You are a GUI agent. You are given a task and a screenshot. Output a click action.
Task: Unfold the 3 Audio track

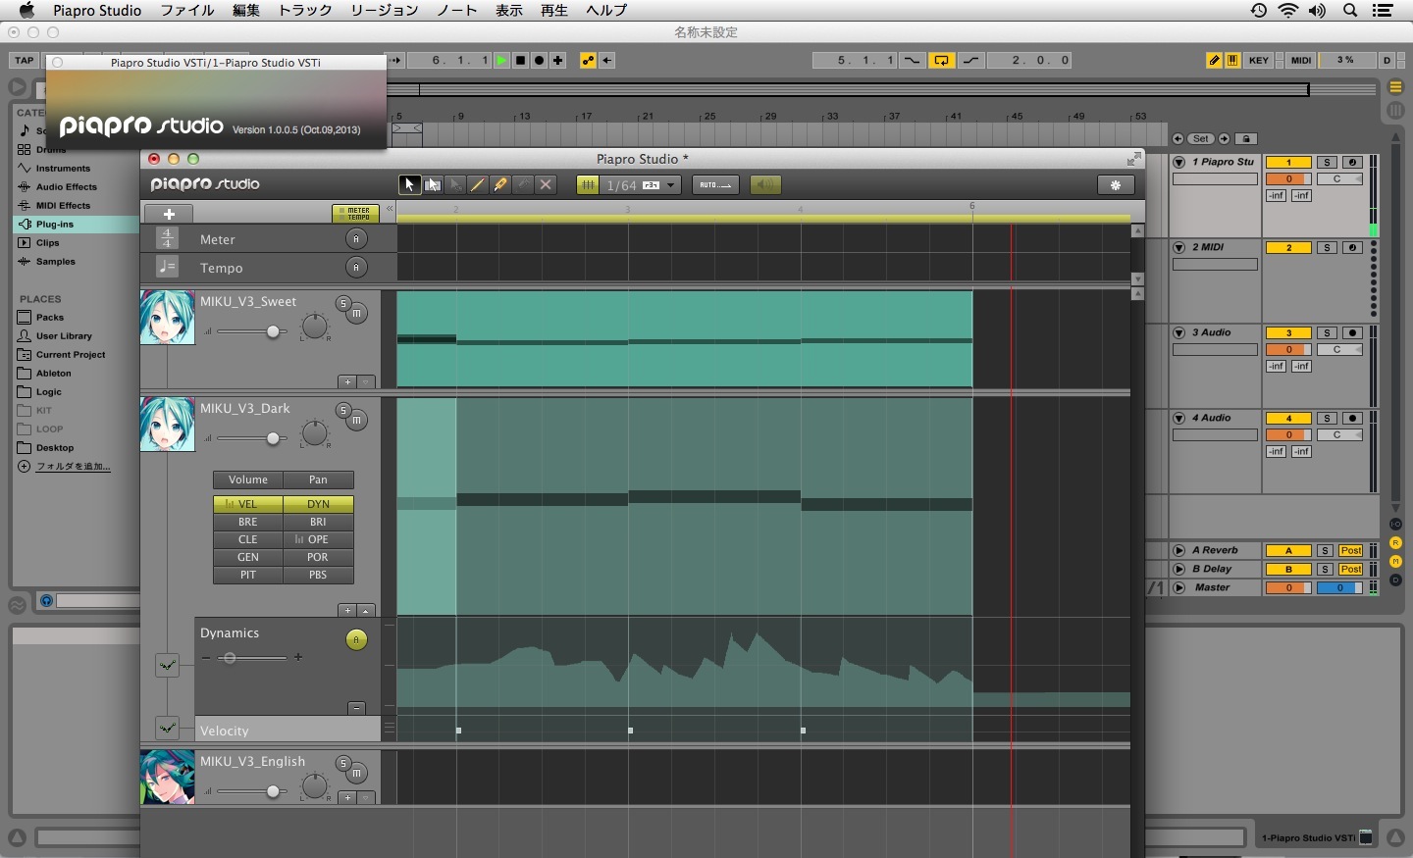(x=1179, y=332)
